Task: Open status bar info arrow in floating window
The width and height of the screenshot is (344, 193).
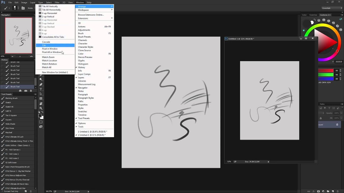Action: click(x=268, y=162)
